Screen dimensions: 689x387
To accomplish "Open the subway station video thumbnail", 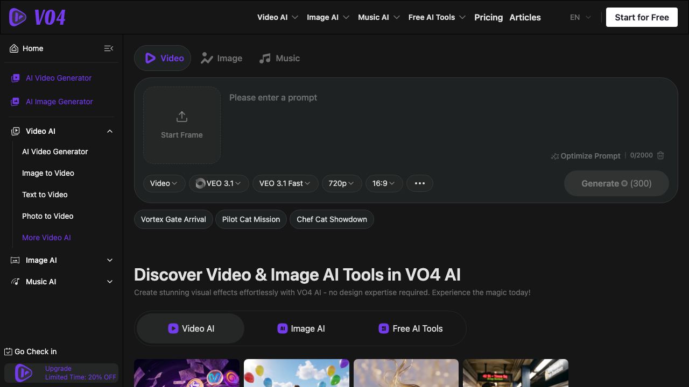I will pos(516,373).
